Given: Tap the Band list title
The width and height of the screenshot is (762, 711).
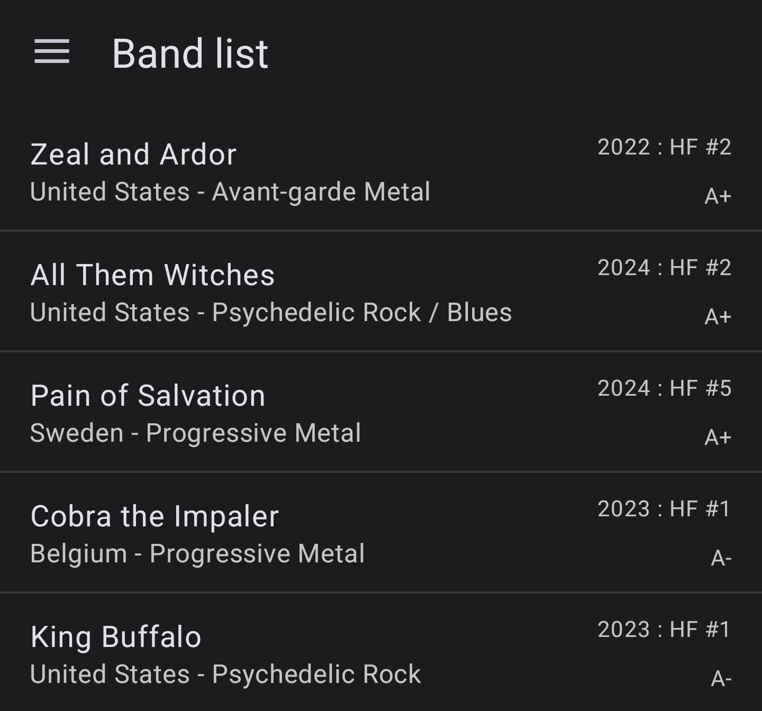Looking at the screenshot, I should tap(190, 53).
